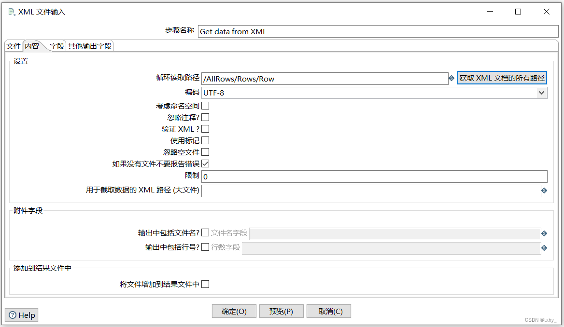Cancel the dialog via 取消 button
The width and height of the screenshot is (564, 327).
(328, 311)
